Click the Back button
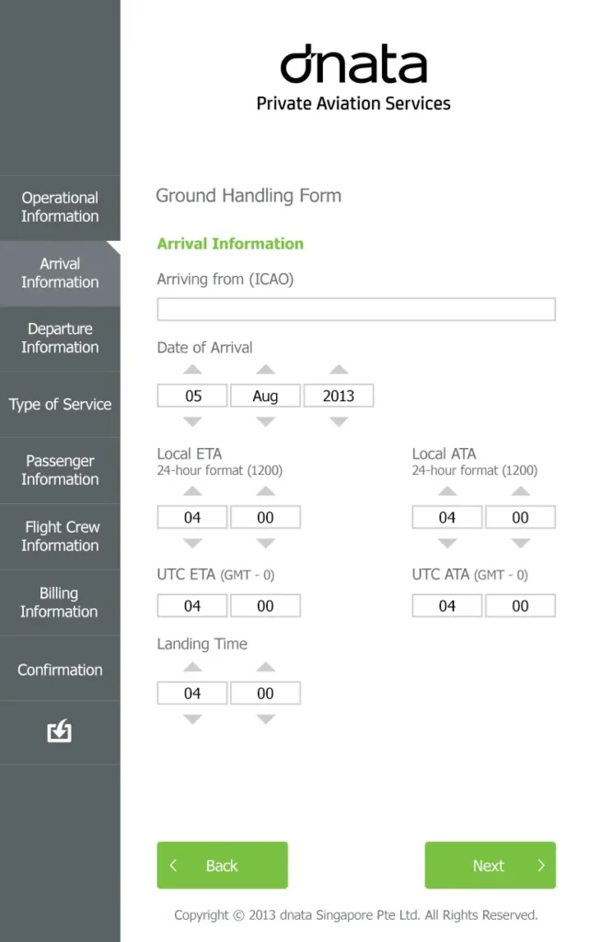 coord(223,865)
